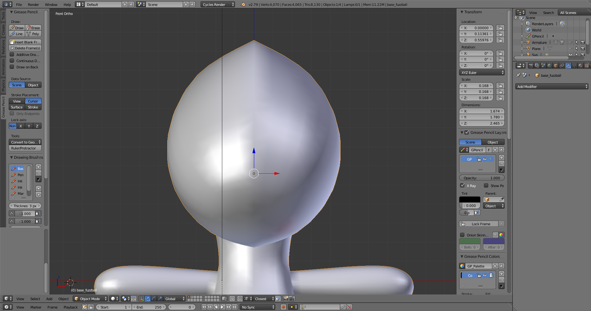The height and width of the screenshot is (311, 591).
Task: Click the rotate manipulator arc icon
Action: (154, 299)
